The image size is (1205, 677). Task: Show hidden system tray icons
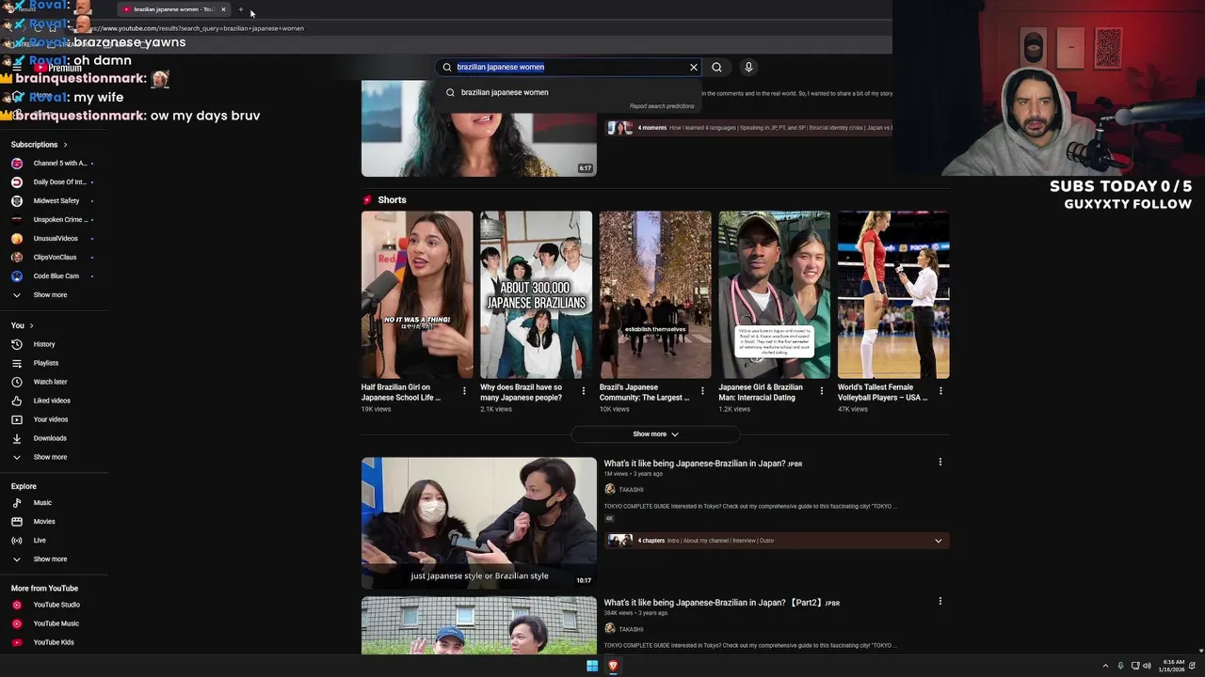point(1106,666)
